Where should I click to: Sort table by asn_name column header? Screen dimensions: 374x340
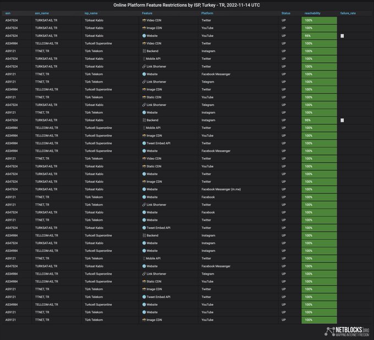coord(42,13)
